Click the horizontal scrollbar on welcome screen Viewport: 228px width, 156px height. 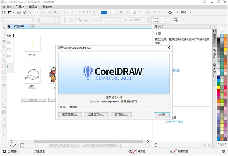coord(89,141)
